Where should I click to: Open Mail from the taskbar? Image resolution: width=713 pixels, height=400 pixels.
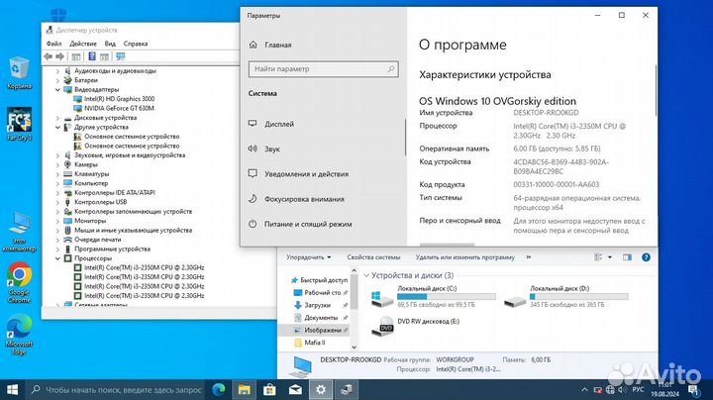295,389
